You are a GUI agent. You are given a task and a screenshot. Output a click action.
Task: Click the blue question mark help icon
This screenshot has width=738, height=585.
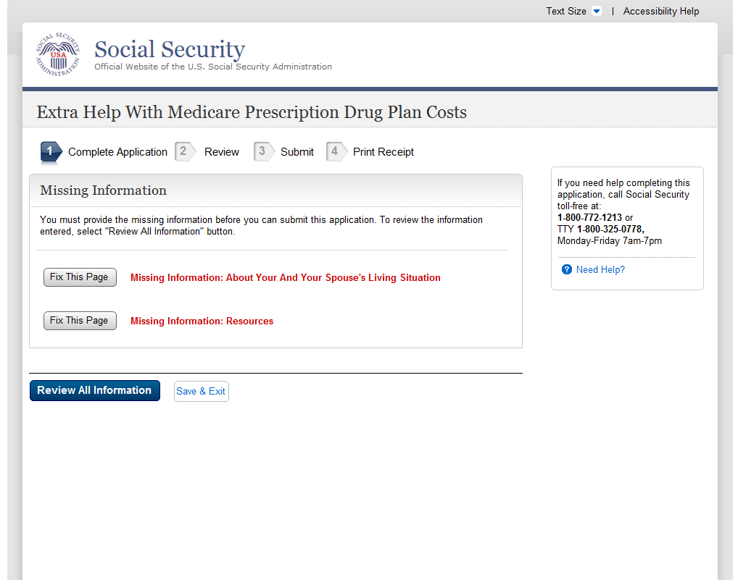(x=567, y=270)
